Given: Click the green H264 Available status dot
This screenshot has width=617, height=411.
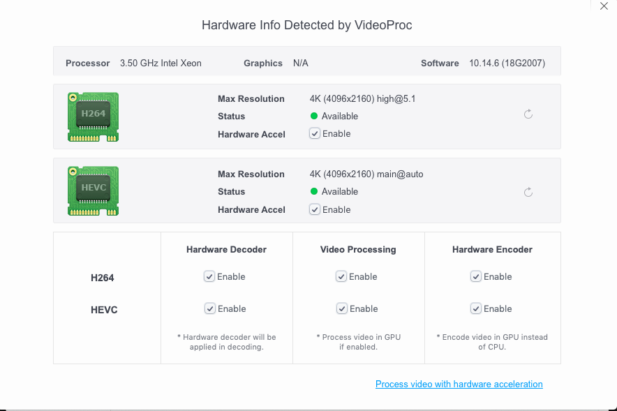Looking at the screenshot, I should coord(314,117).
